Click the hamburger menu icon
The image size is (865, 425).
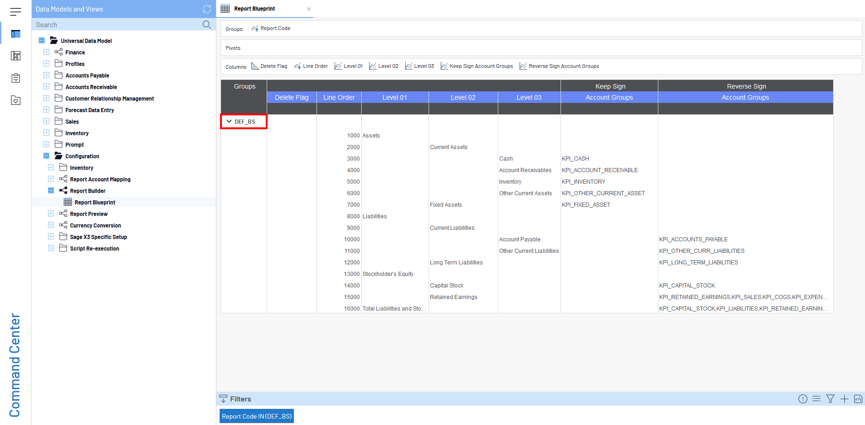(16, 12)
